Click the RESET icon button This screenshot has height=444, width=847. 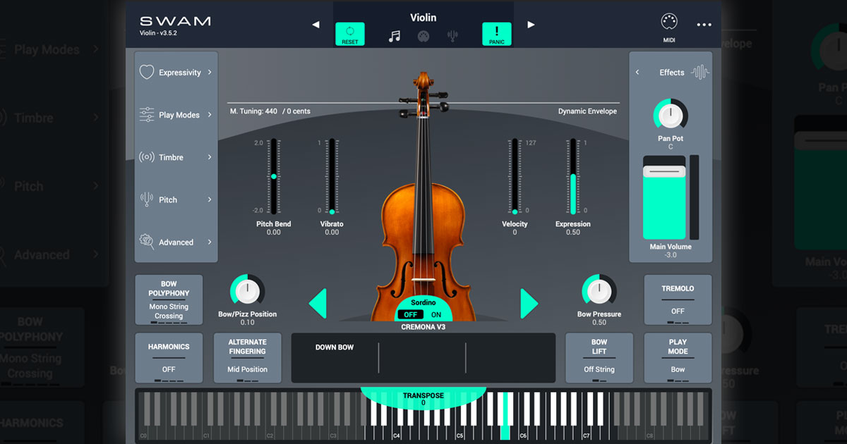(349, 34)
